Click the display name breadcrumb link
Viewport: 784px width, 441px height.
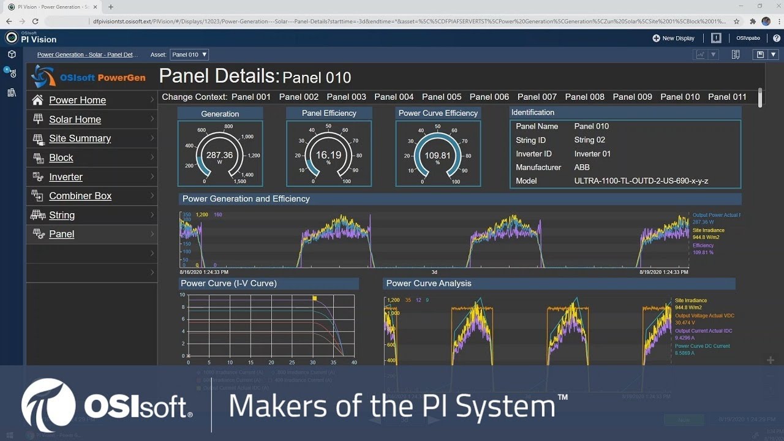click(88, 55)
